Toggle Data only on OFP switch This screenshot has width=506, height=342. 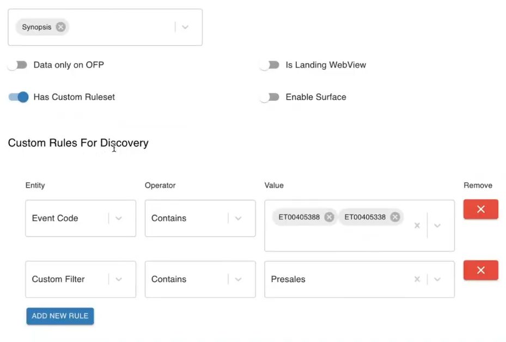click(x=18, y=65)
